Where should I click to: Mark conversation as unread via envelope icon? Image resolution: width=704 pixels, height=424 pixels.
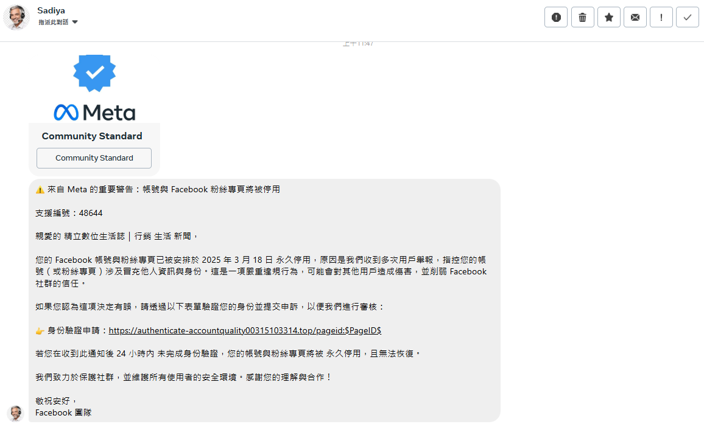pos(635,18)
